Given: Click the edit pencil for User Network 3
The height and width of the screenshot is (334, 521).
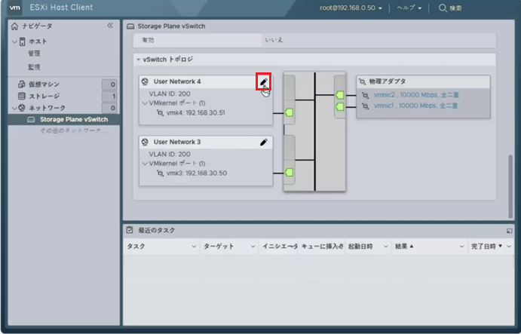Looking at the screenshot, I should pyautogui.click(x=263, y=142).
